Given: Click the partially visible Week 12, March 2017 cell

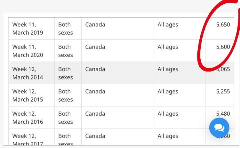Looking at the screenshot, I should [28, 139].
